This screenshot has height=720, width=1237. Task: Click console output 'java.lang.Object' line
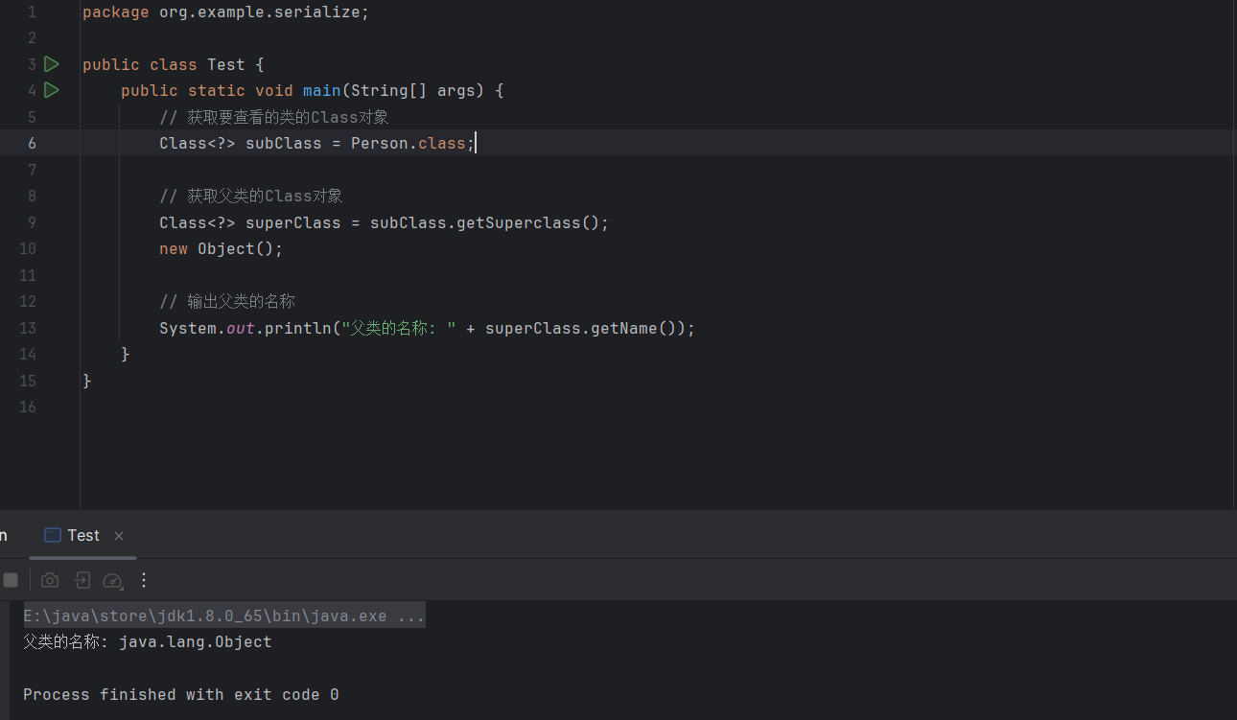[148, 642]
